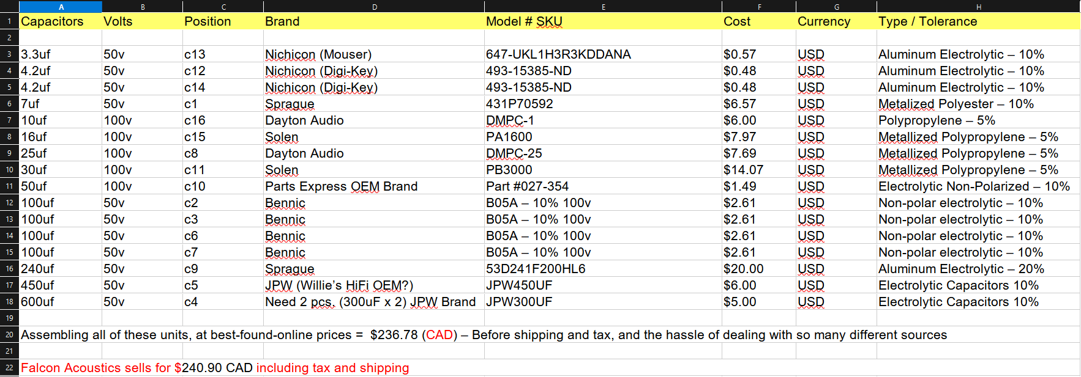Click the Type / Tolerance header cell
The width and height of the screenshot is (1081, 377).
tap(978, 21)
